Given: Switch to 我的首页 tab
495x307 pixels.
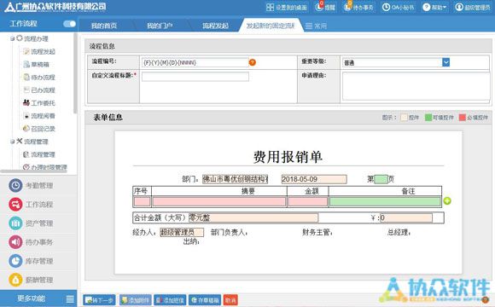Looking at the screenshot, I should coord(104,26).
